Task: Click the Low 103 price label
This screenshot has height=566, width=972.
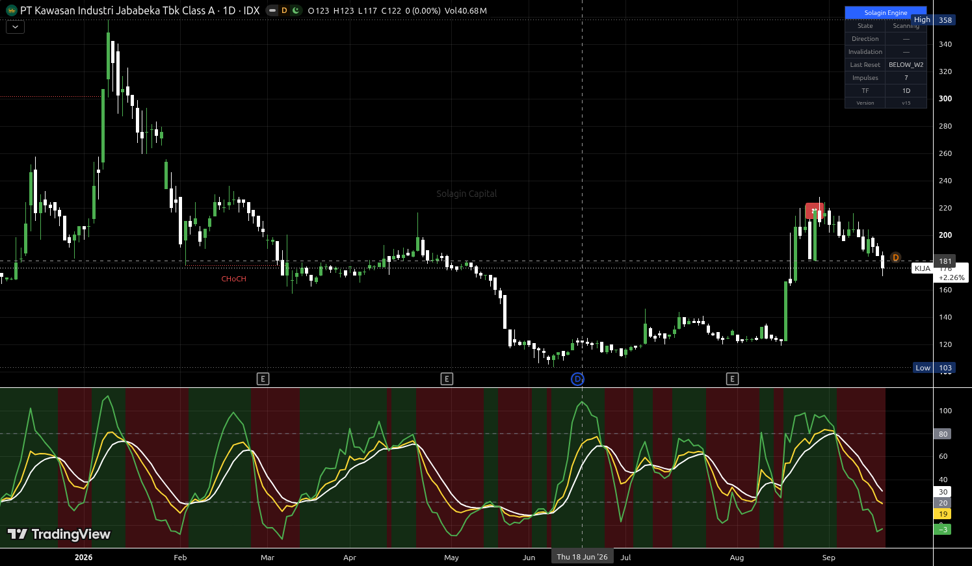Action: pos(934,368)
